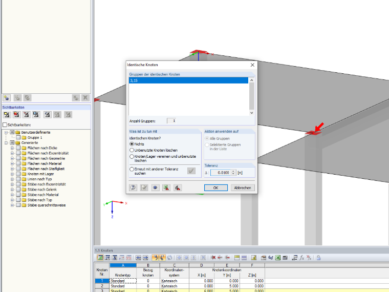Toggle the Sichtbarkeiten checkbox

click(x=5, y=124)
